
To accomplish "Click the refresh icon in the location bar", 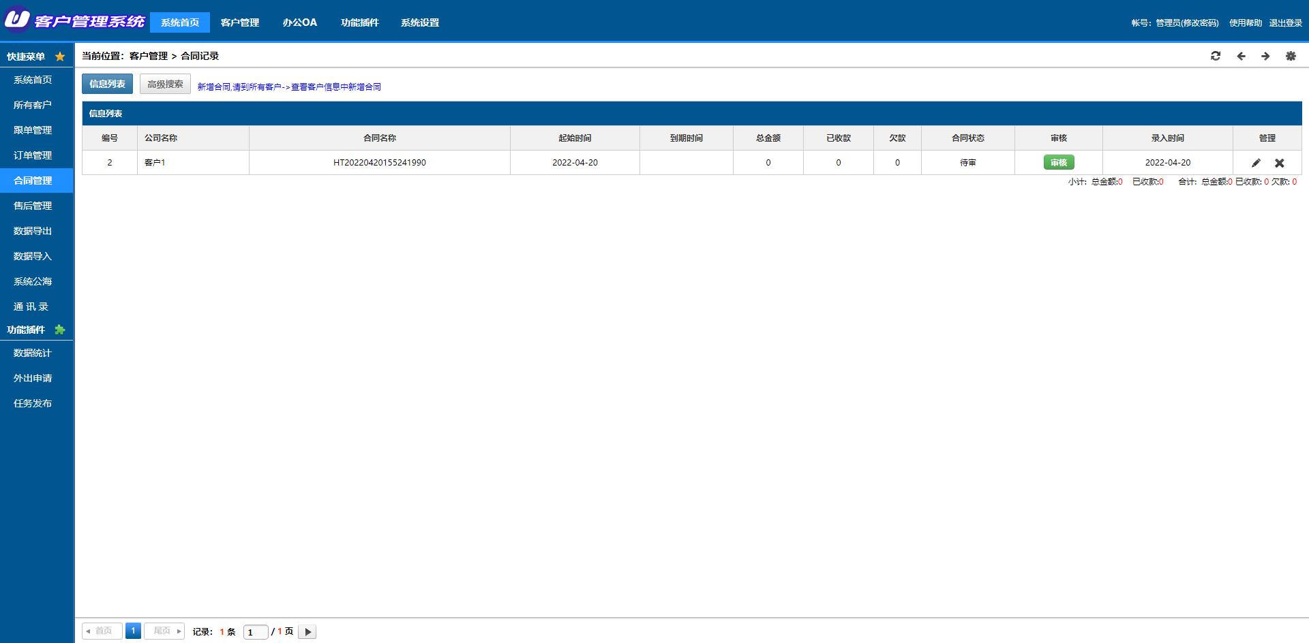I will [1215, 56].
